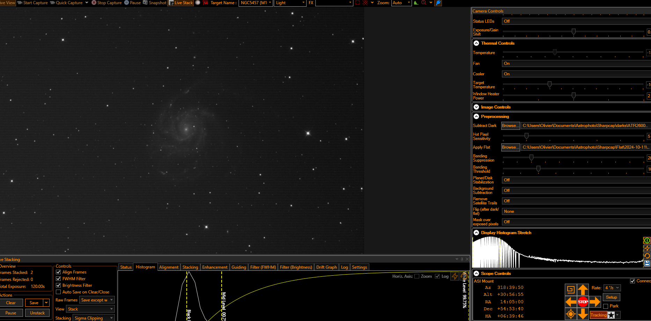
Task: Click the grey sphere icon beside Live Stack
Action: pos(198,3)
